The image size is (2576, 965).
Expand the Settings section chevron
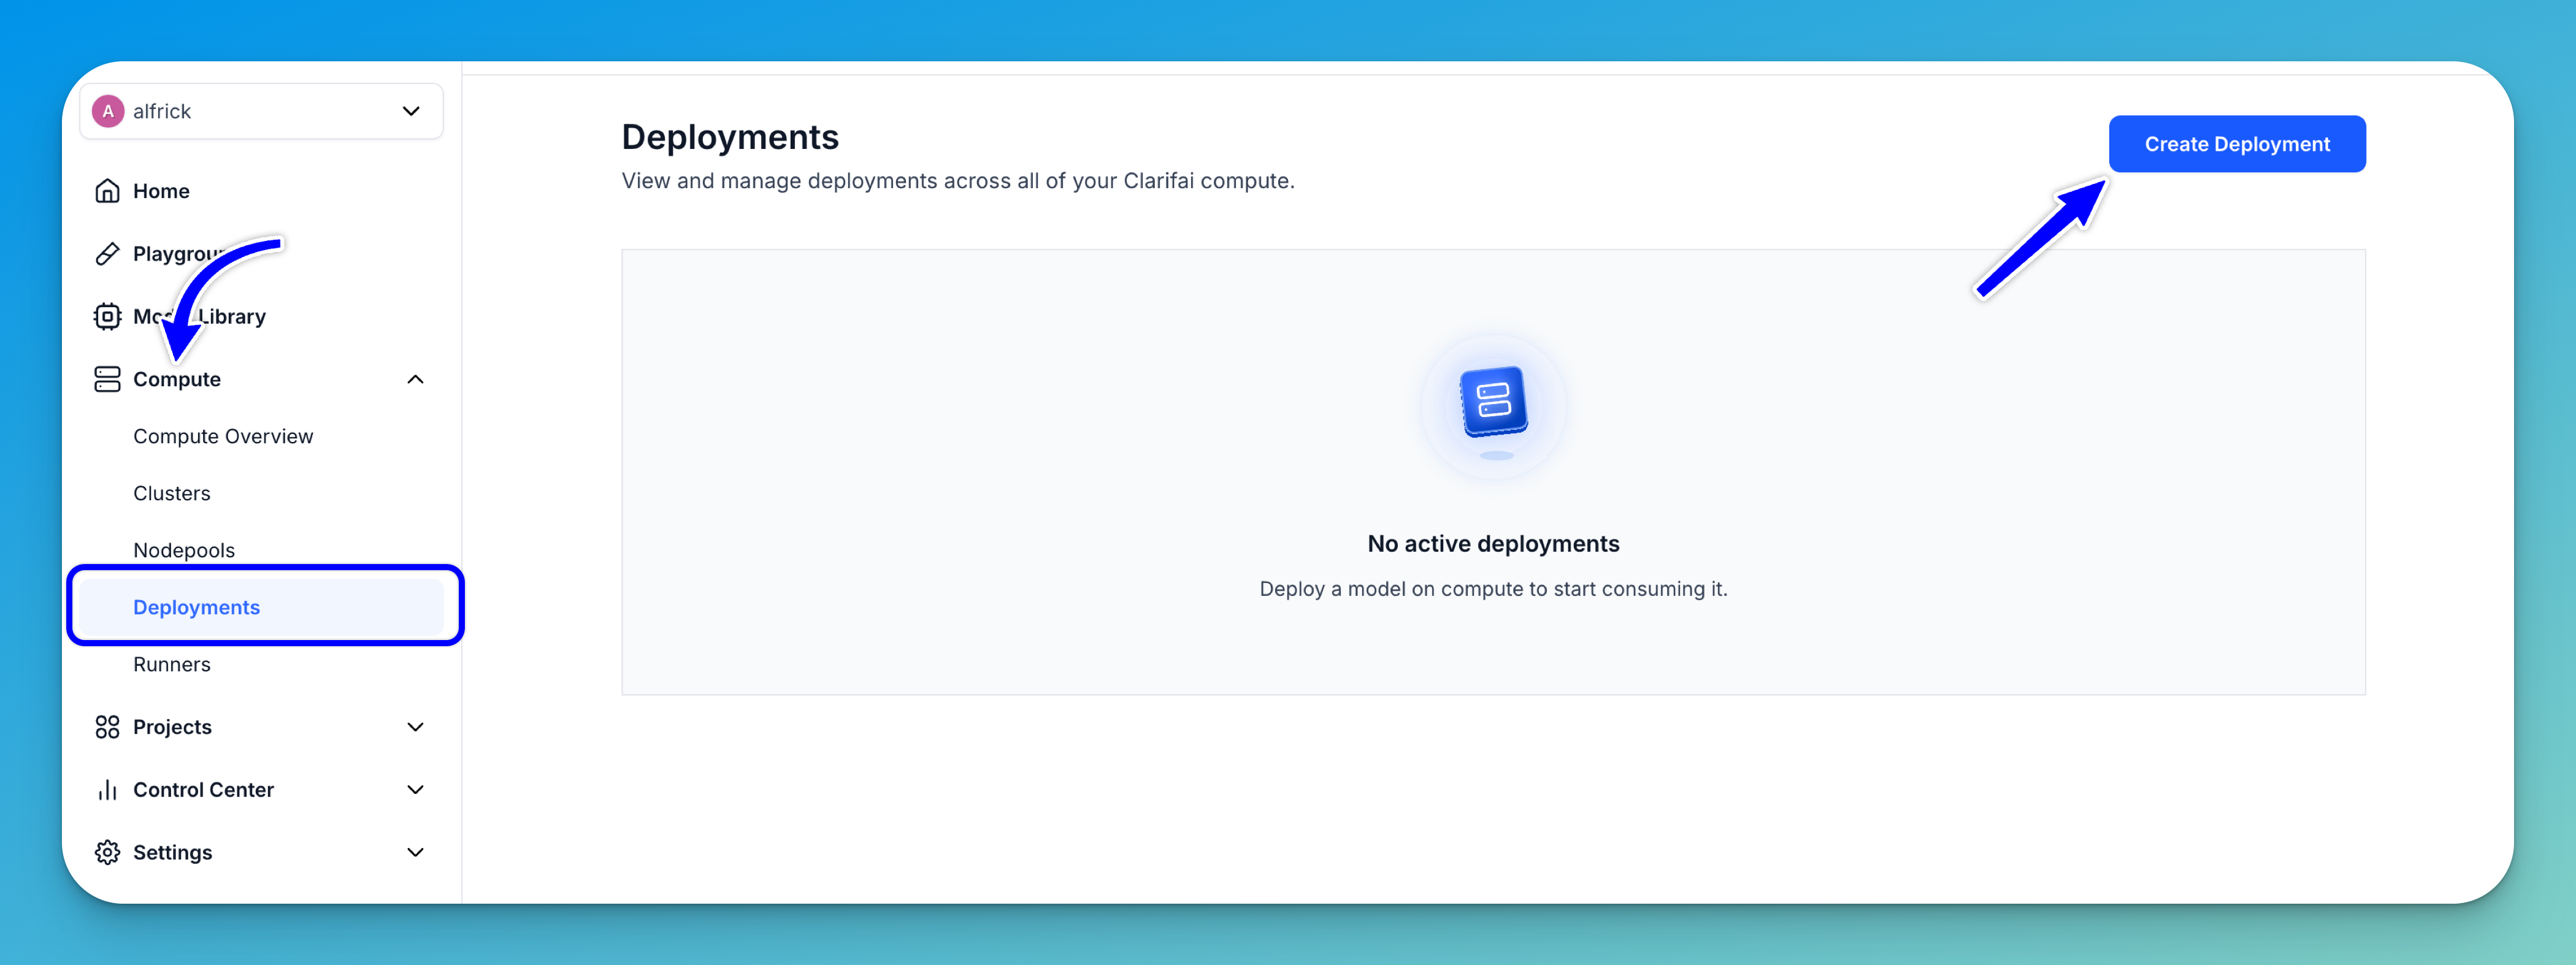coord(415,852)
